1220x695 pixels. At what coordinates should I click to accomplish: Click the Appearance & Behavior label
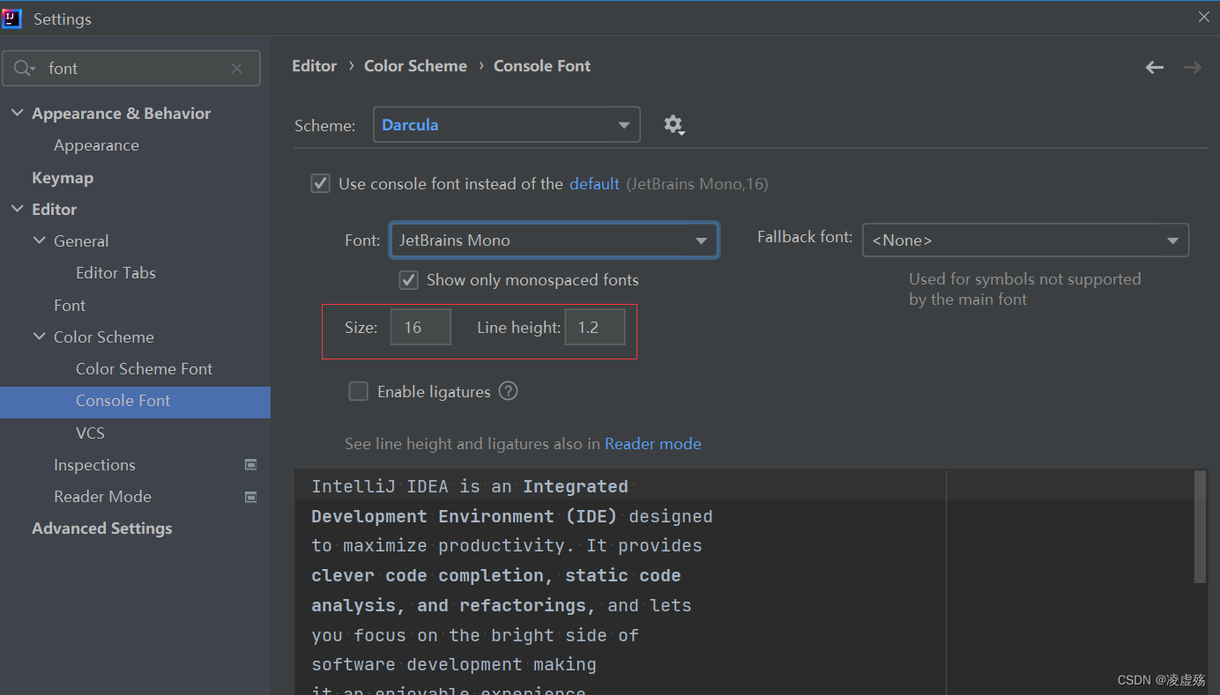pyautogui.click(x=122, y=114)
